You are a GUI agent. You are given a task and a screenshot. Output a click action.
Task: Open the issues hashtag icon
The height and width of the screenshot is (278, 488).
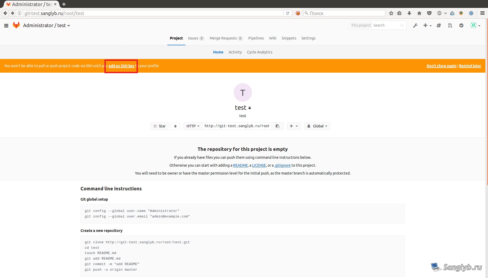point(439,26)
